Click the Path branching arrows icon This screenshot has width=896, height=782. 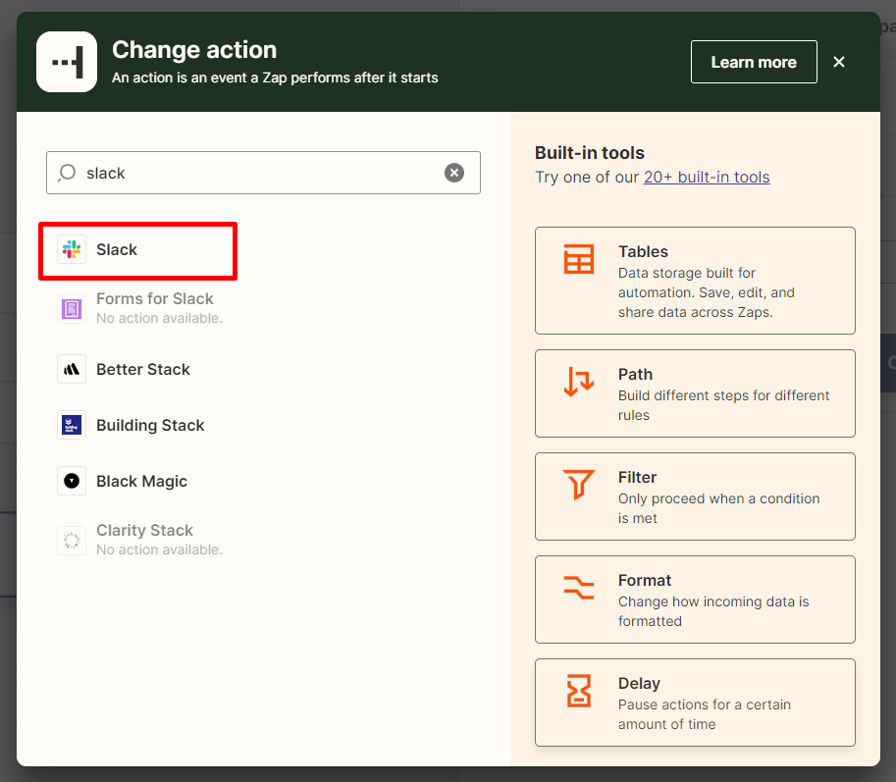click(579, 382)
